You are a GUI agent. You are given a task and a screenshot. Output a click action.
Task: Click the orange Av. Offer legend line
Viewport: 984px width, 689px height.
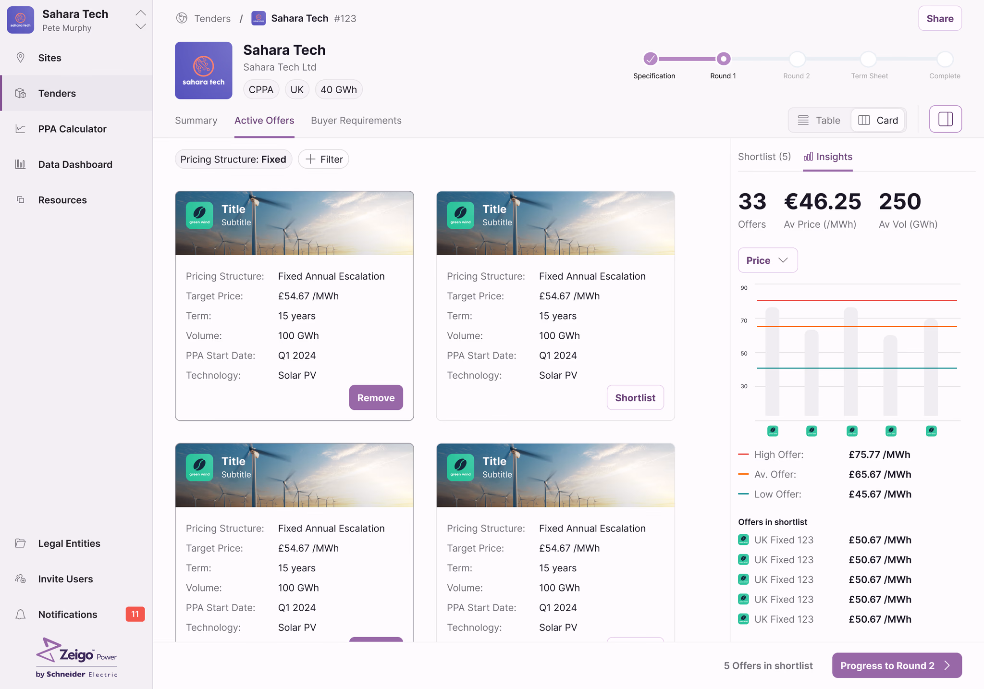(x=743, y=474)
